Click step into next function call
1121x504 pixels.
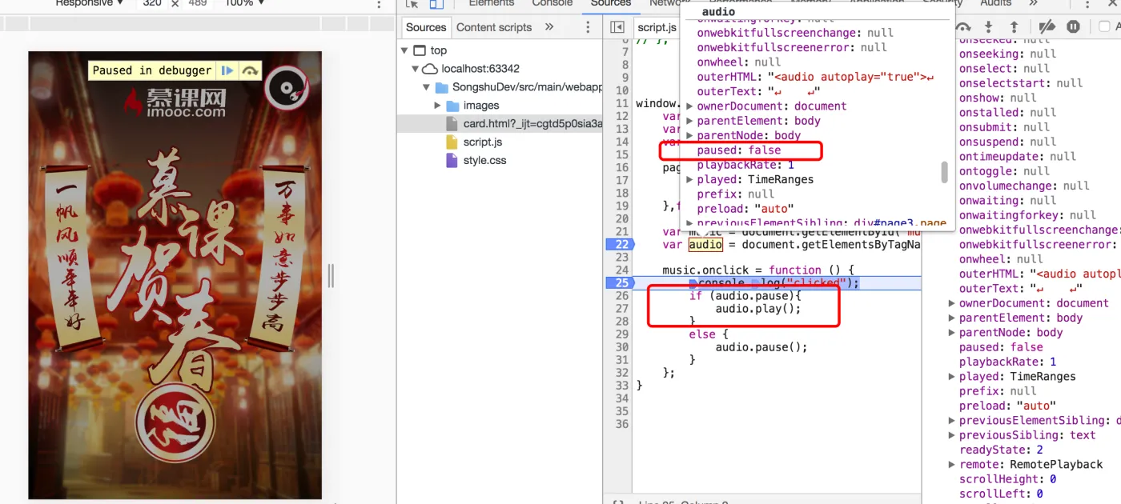pyautogui.click(x=989, y=27)
